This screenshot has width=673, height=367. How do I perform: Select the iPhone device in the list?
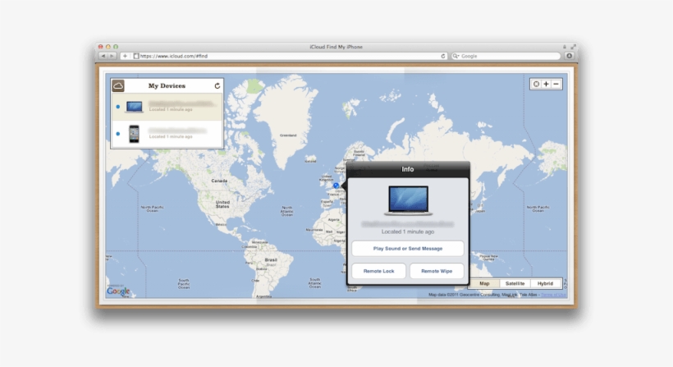[x=167, y=134]
